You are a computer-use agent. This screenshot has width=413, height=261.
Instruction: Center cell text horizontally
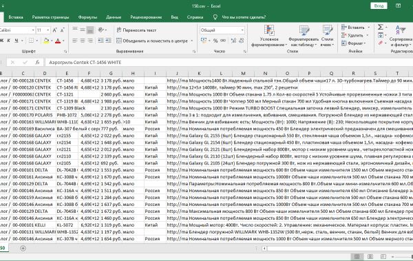pos(83,41)
